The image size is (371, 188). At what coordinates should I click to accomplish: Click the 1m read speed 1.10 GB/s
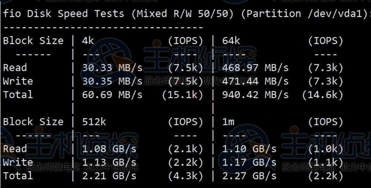249,149
